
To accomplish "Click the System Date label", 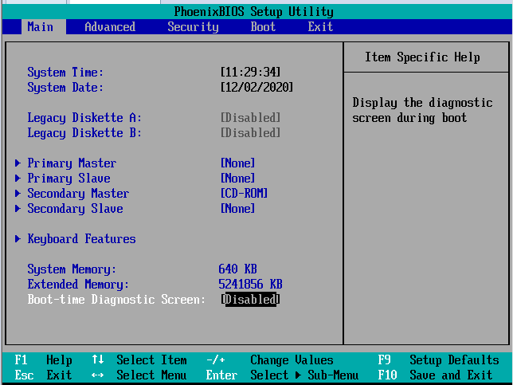I will (65, 88).
